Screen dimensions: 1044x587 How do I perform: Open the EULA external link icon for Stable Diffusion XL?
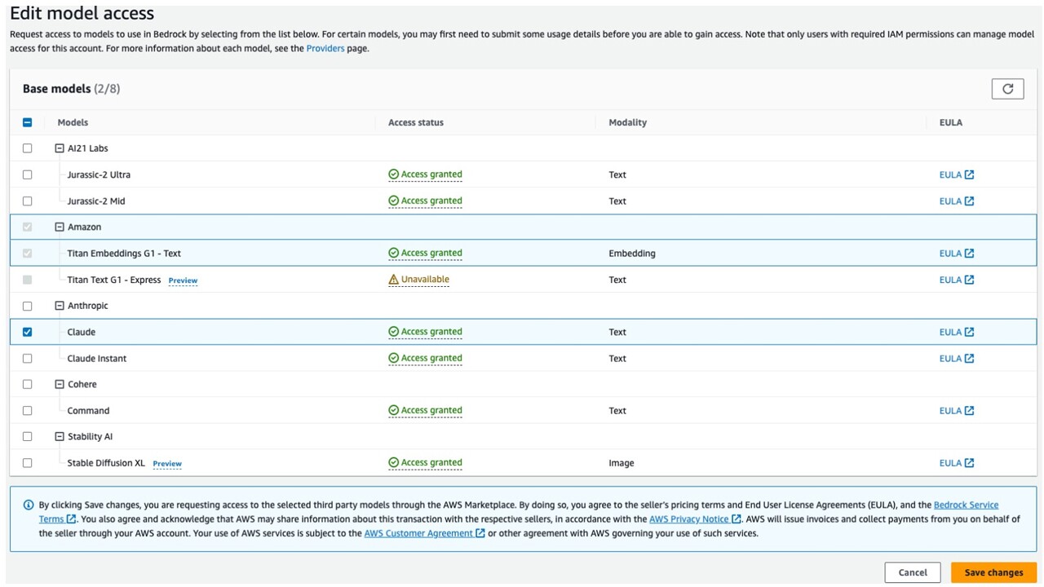click(969, 463)
